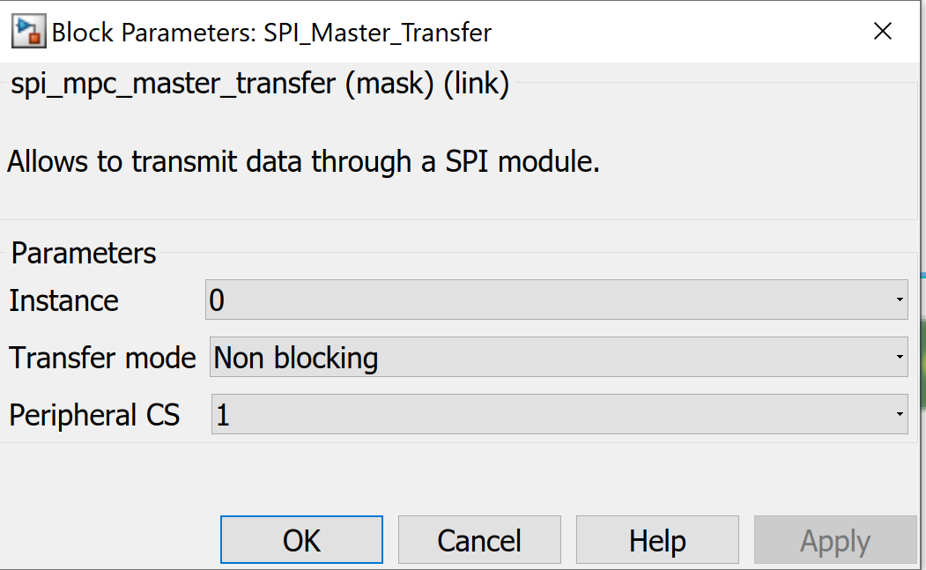Click the Instance dropdown arrow
The image size is (926, 570).
tap(900, 300)
